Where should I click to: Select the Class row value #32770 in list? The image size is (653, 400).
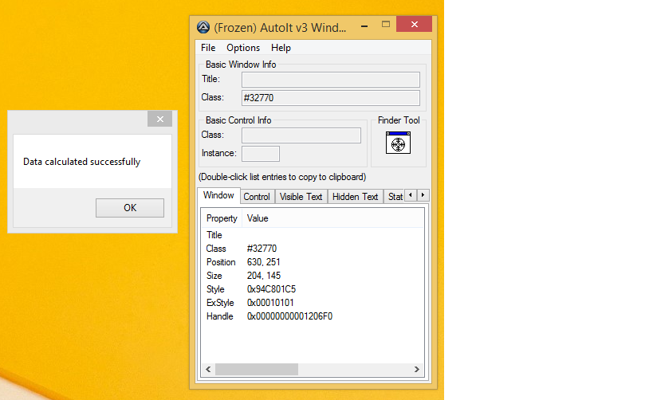262,249
